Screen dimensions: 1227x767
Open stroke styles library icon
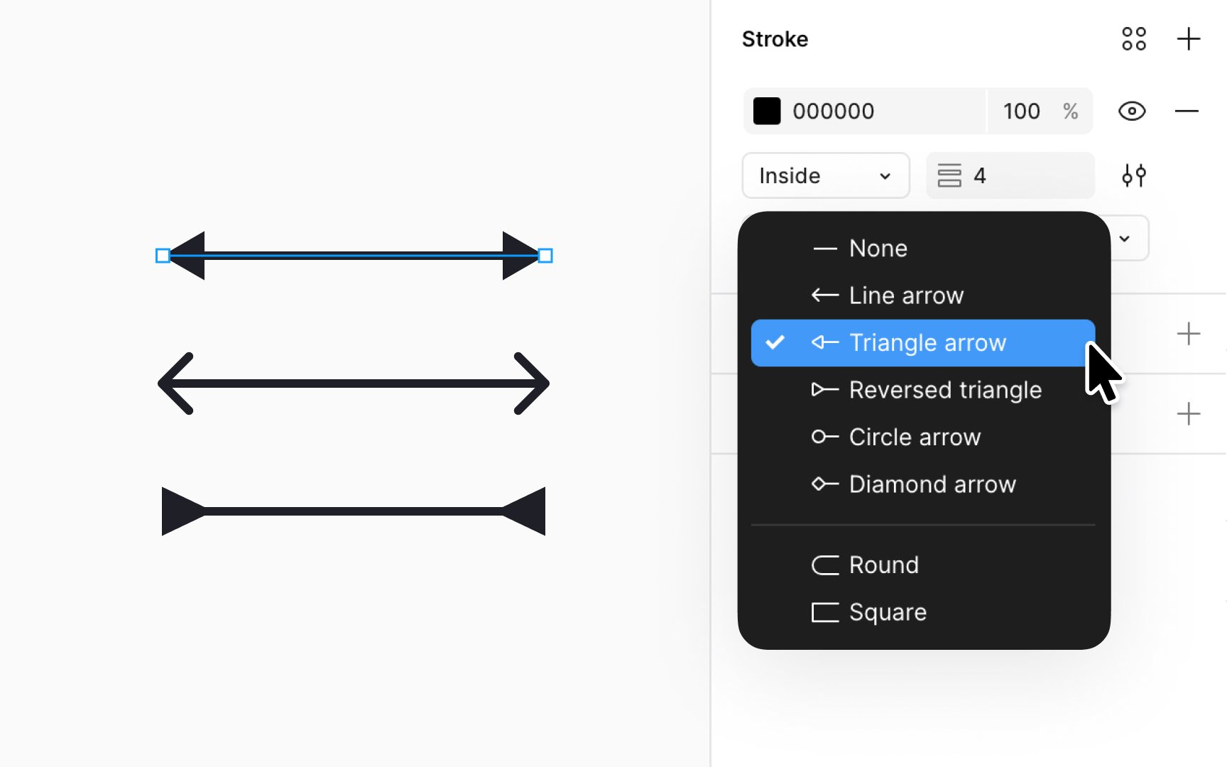[x=1134, y=39]
